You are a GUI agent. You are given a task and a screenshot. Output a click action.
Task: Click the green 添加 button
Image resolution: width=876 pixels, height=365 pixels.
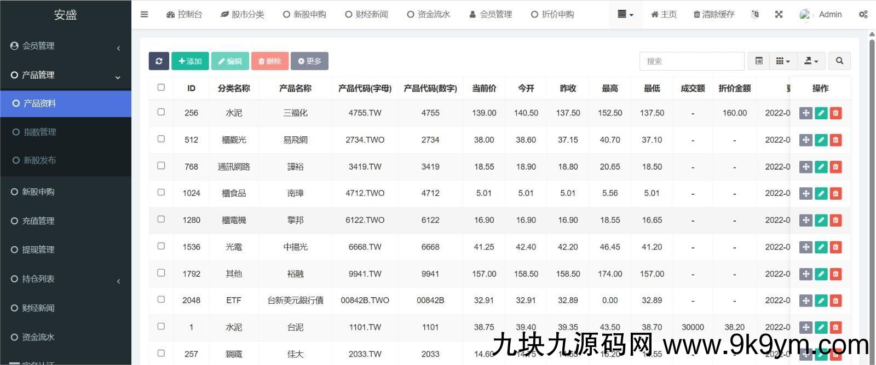point(190,61)
